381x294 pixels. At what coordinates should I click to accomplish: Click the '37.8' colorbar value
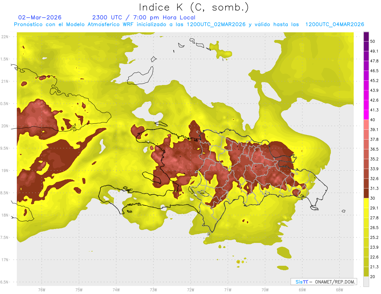[x=374, y=140]
